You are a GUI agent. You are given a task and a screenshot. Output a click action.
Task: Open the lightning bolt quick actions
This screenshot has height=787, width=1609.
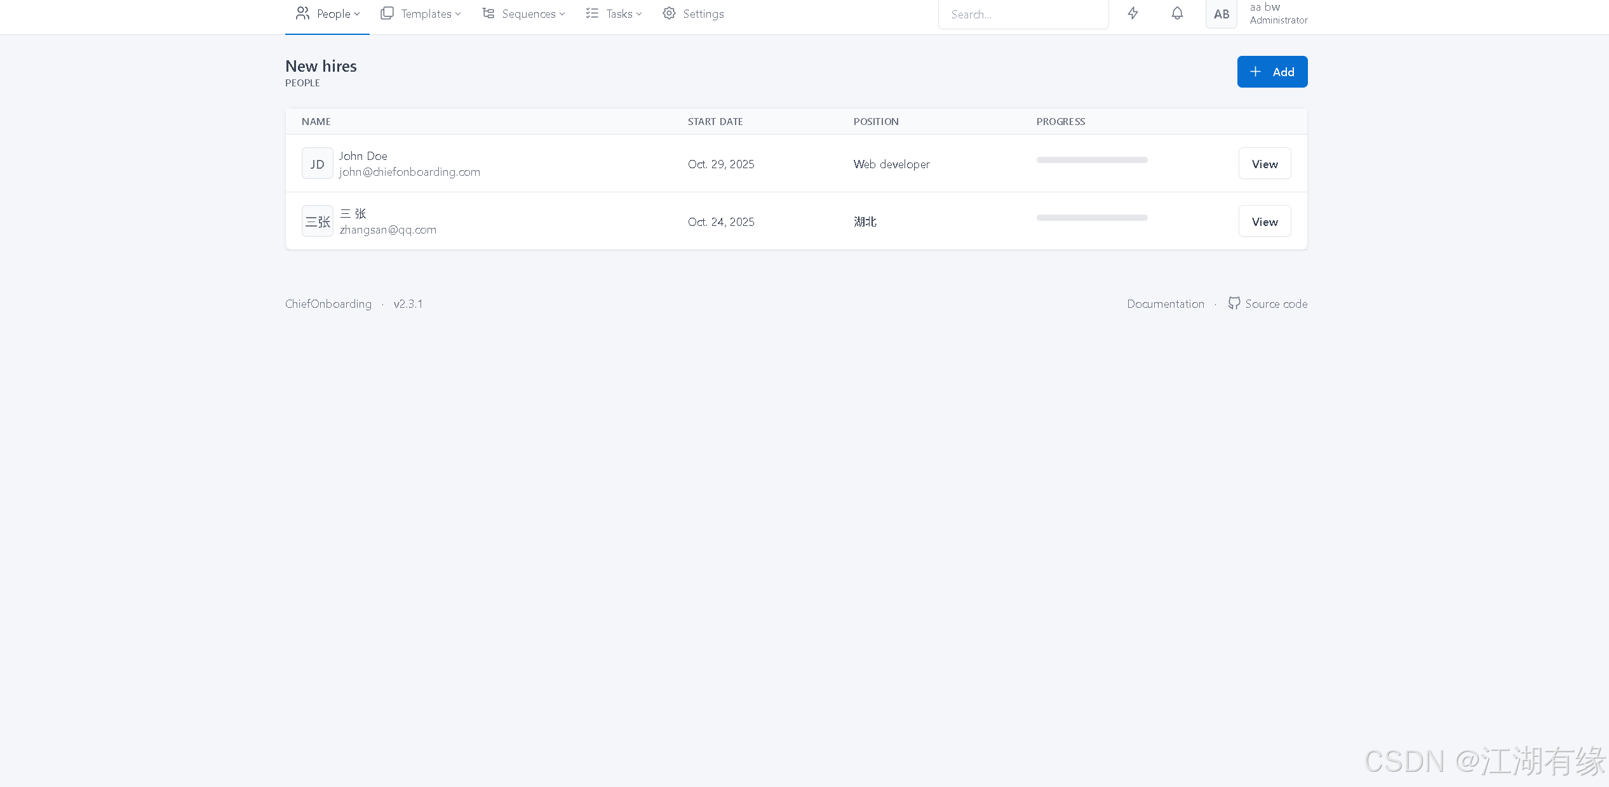[x=1133, y=13]
